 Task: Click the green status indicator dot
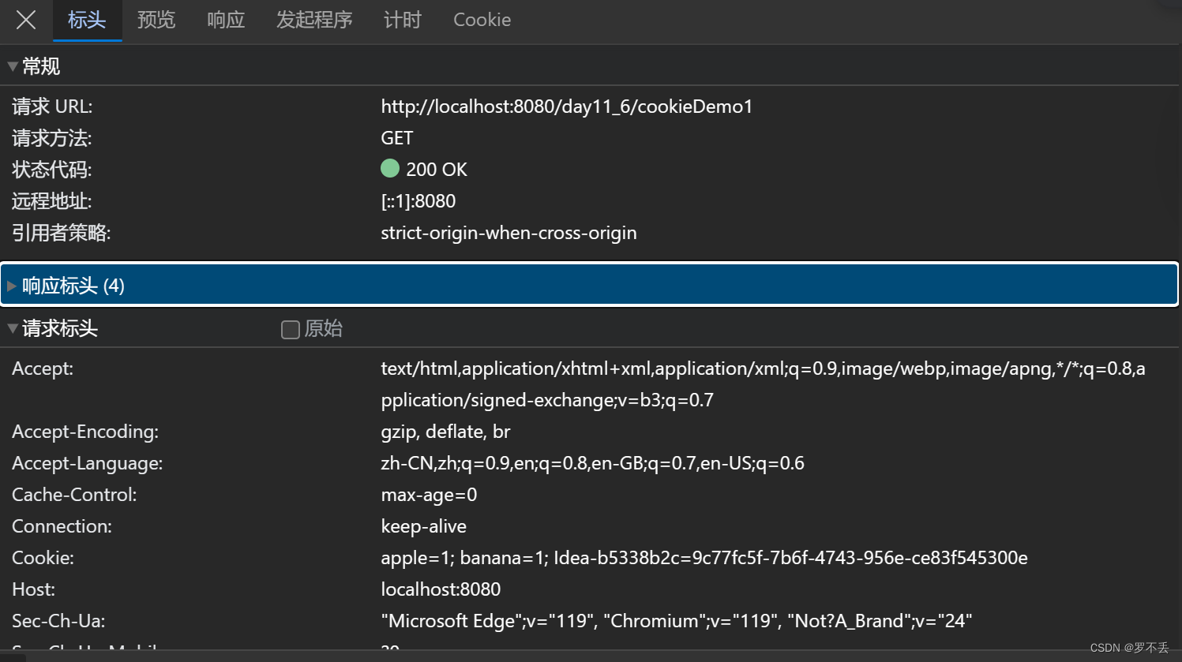tap(390, 168)
